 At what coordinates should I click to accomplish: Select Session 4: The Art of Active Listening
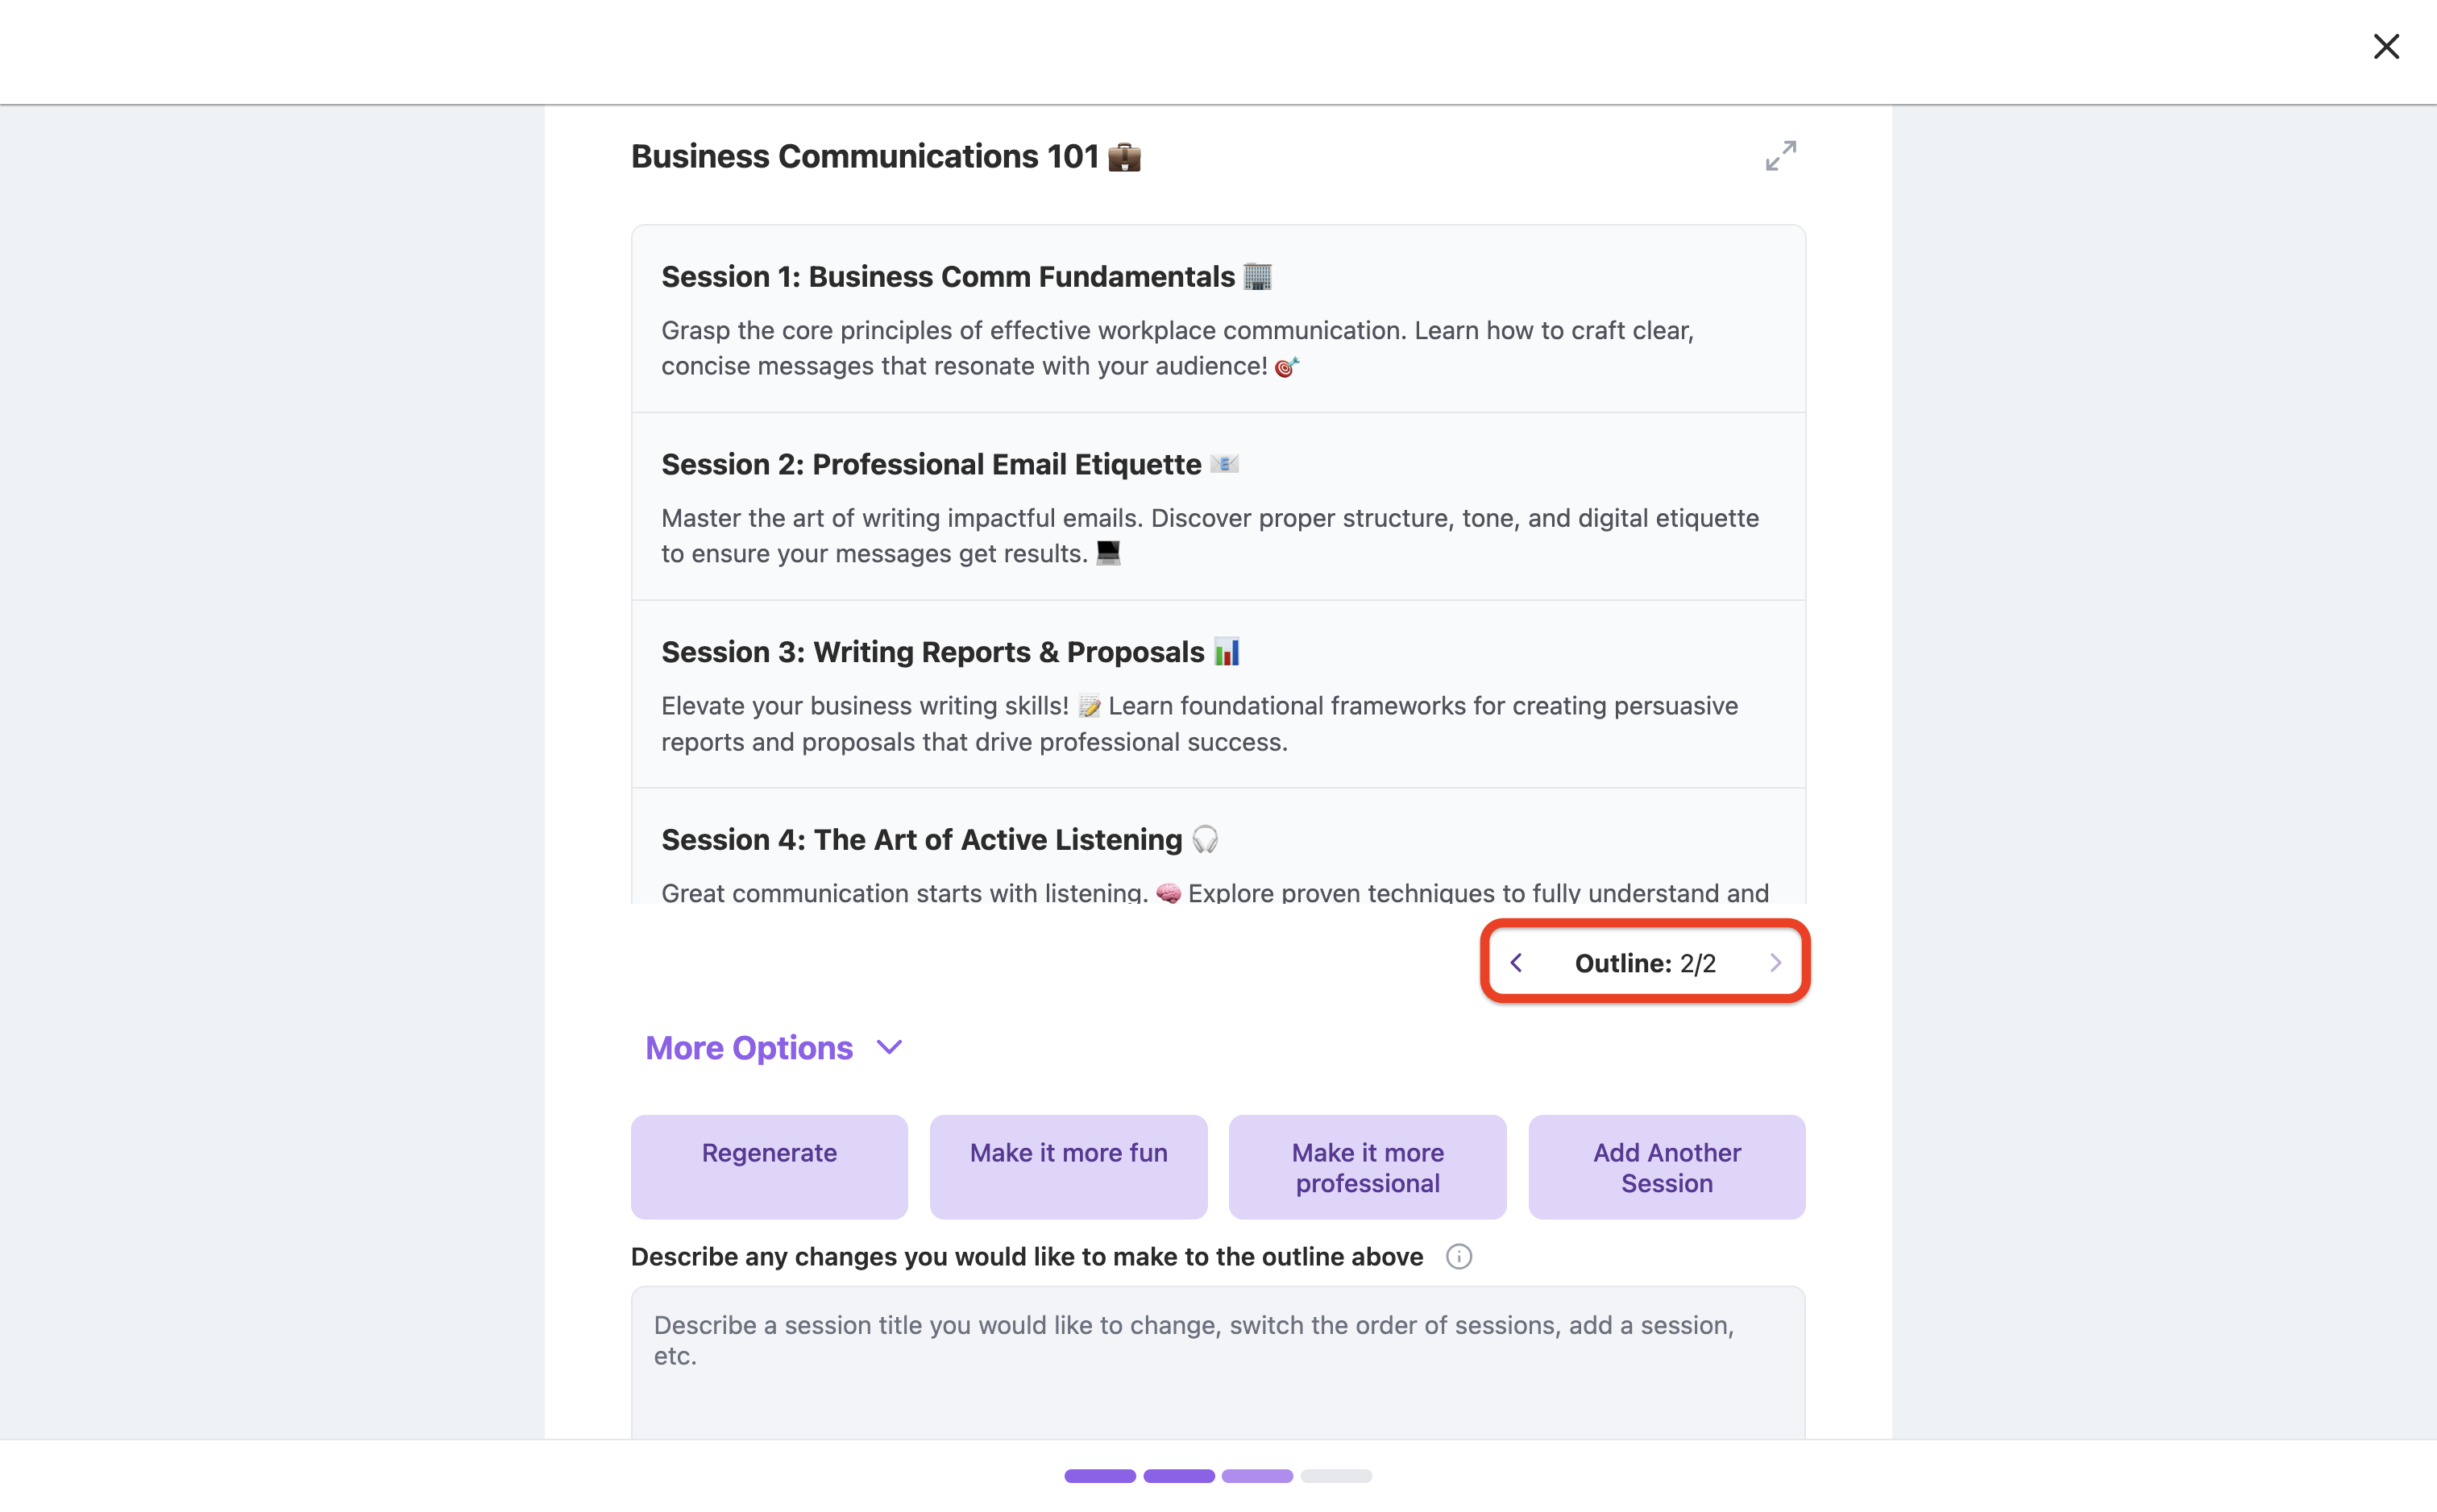pos(1218,847)
